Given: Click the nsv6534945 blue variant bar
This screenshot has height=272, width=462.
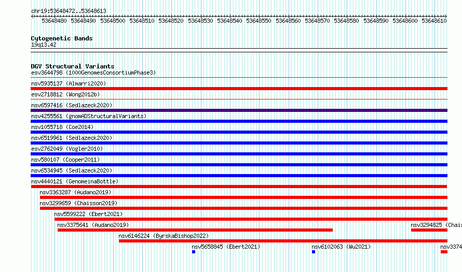Looking at the screenshot, I should coord(239,176).
